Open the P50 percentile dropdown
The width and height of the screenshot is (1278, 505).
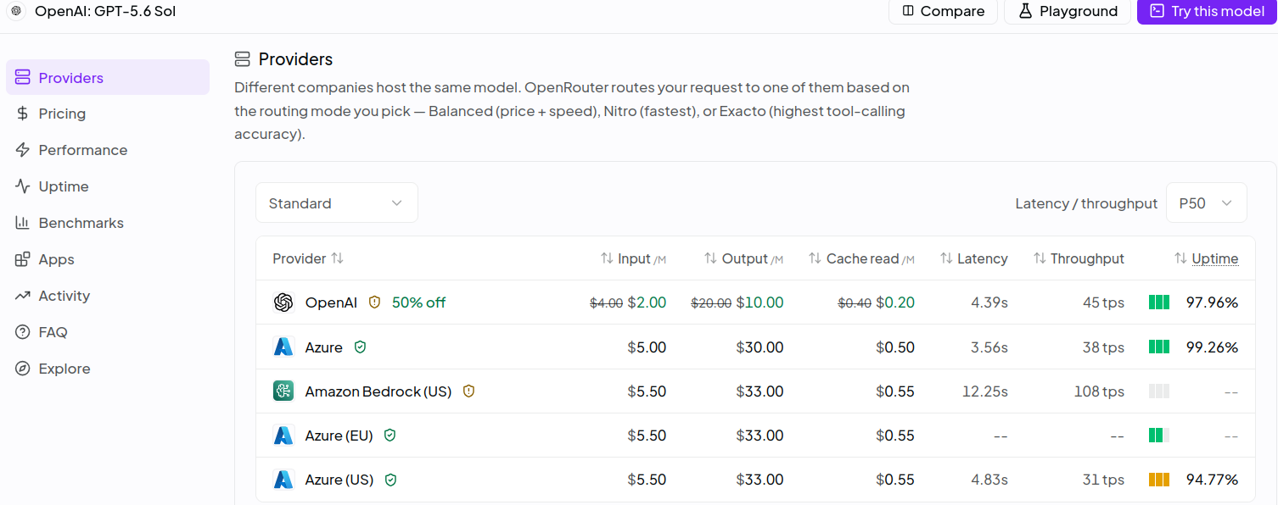[1207, 203]
